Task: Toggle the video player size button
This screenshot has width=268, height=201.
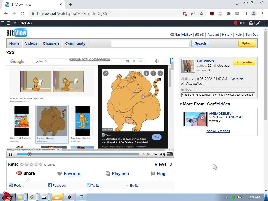Action: click(x=170, y=154)
